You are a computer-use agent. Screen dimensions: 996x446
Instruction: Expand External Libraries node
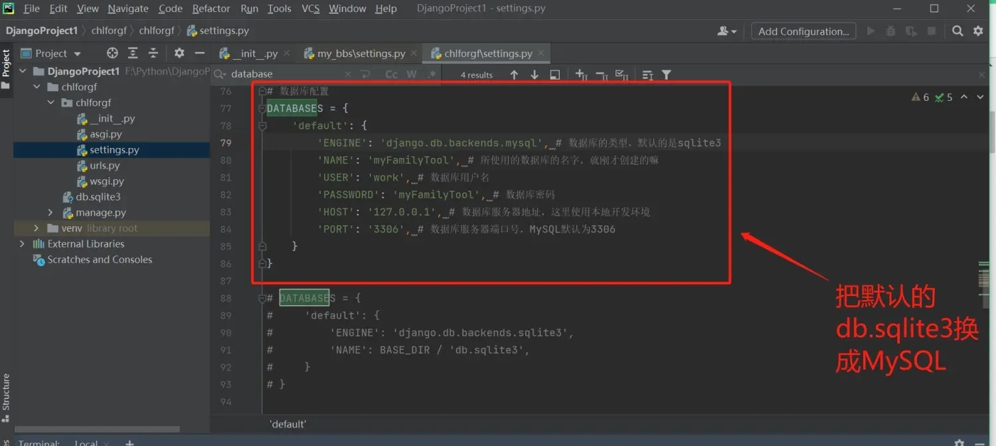click(23, 244)
